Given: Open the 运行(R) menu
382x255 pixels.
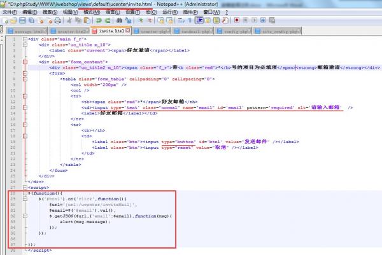Looking at the screenshot, I should point(170,12).
